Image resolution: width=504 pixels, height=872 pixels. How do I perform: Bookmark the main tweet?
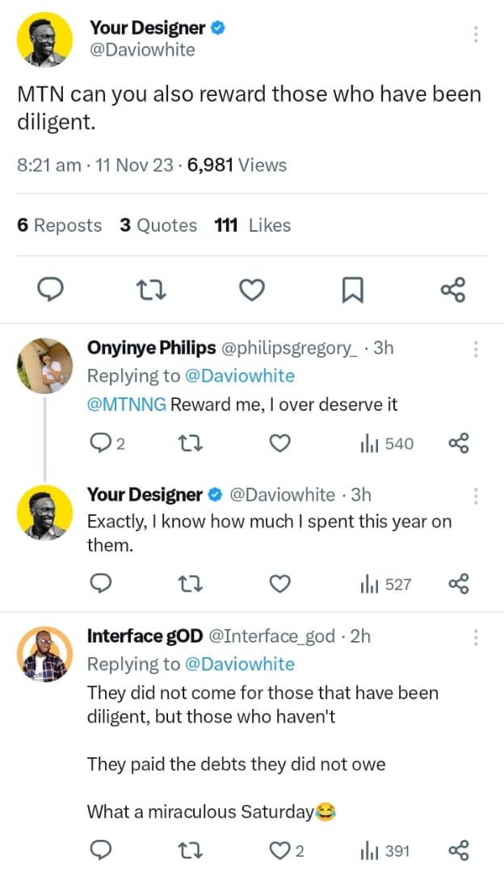352,289
